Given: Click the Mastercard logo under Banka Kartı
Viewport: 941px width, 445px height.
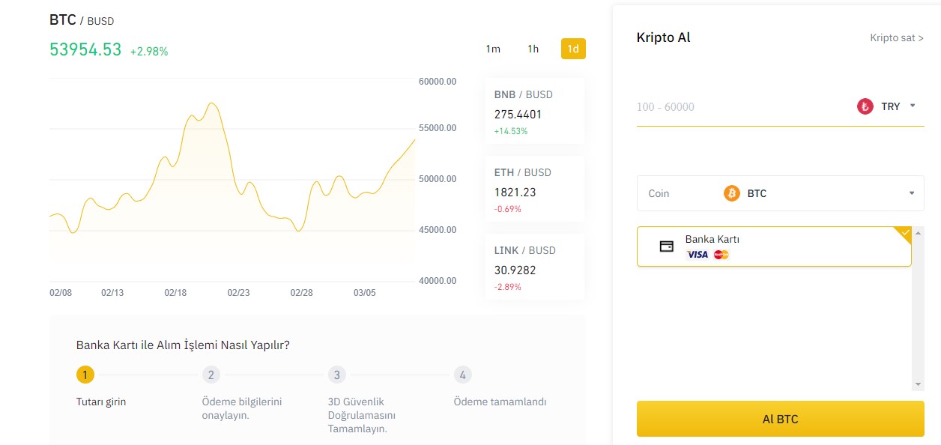Looking at the screenshot, I should coord(721,254).
